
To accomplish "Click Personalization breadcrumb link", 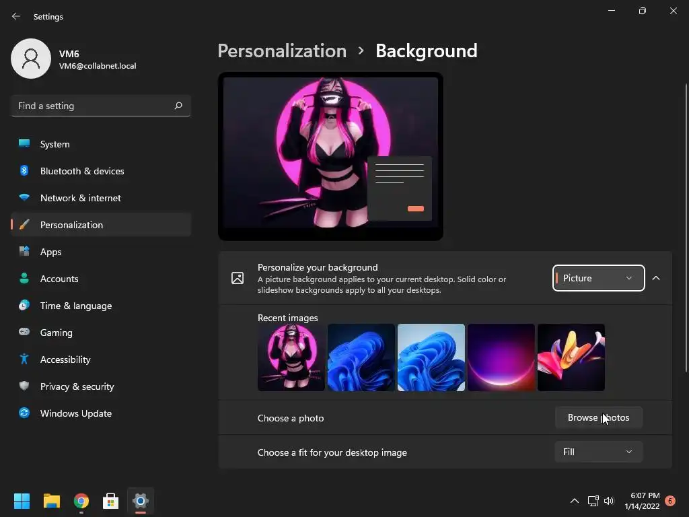I will (x=282, y=51).
